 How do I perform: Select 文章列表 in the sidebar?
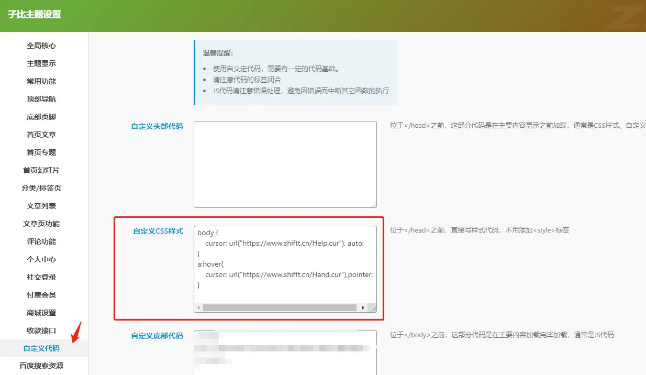pyautogui.click(x=42, y=206)
